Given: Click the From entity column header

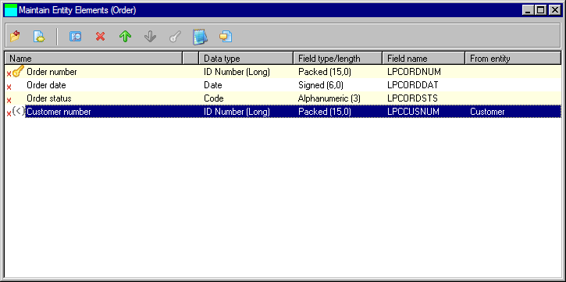Looking at the screenshot, I should click(x=513, y=58).
